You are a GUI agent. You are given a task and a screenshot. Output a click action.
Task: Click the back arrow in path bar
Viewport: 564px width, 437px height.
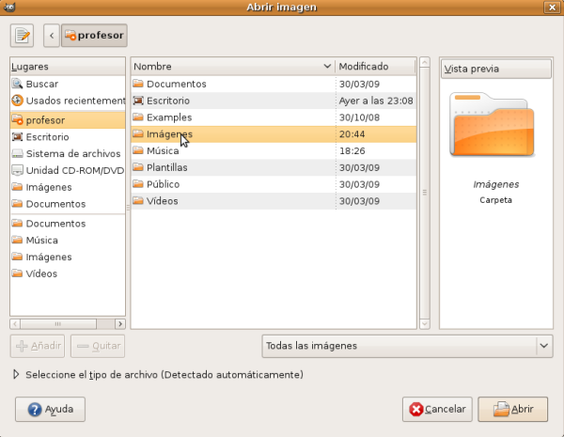coord(52,36)
